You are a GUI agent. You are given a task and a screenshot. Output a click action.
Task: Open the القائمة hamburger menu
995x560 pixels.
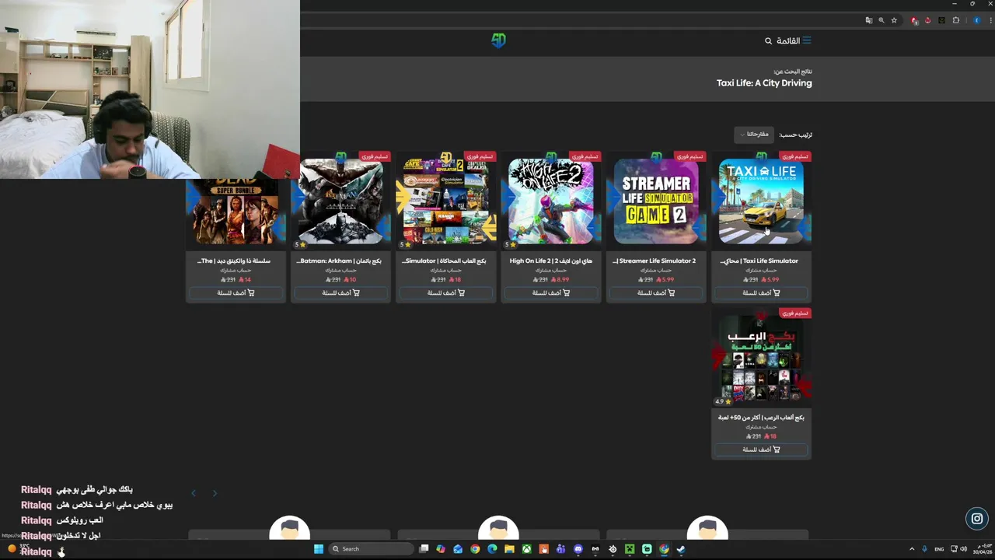[x=794, y=41]
